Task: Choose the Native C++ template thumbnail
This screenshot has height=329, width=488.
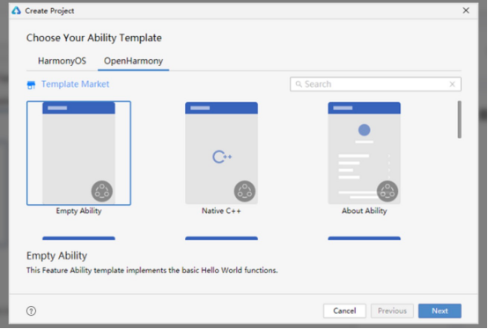Action: [222, 153]
